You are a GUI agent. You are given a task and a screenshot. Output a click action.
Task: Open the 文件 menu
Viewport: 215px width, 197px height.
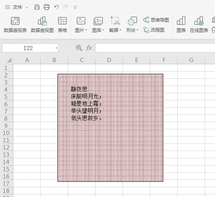18,7
